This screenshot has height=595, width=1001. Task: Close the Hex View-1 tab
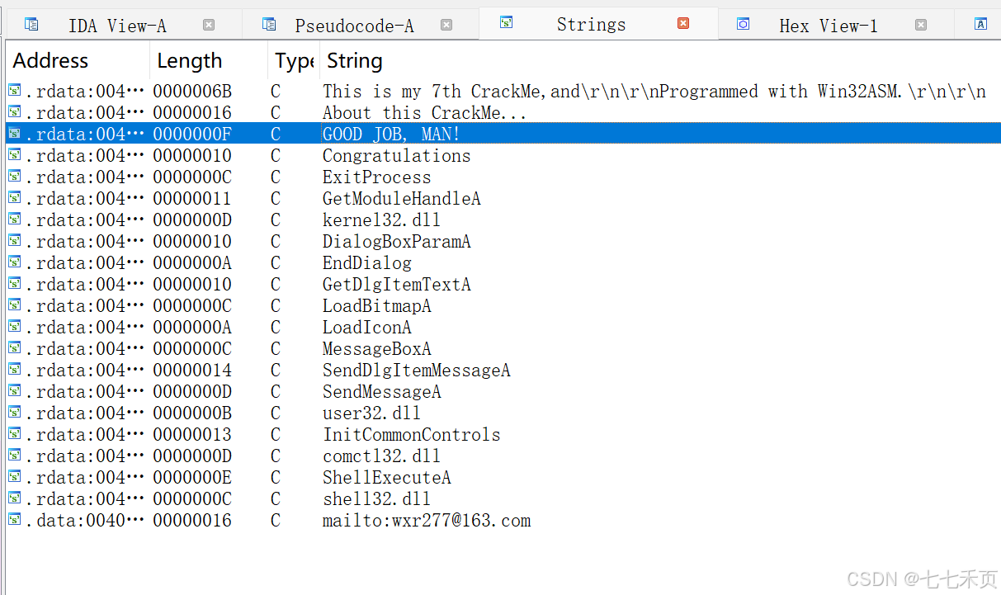pyautogui.click(x=921, y=25)
